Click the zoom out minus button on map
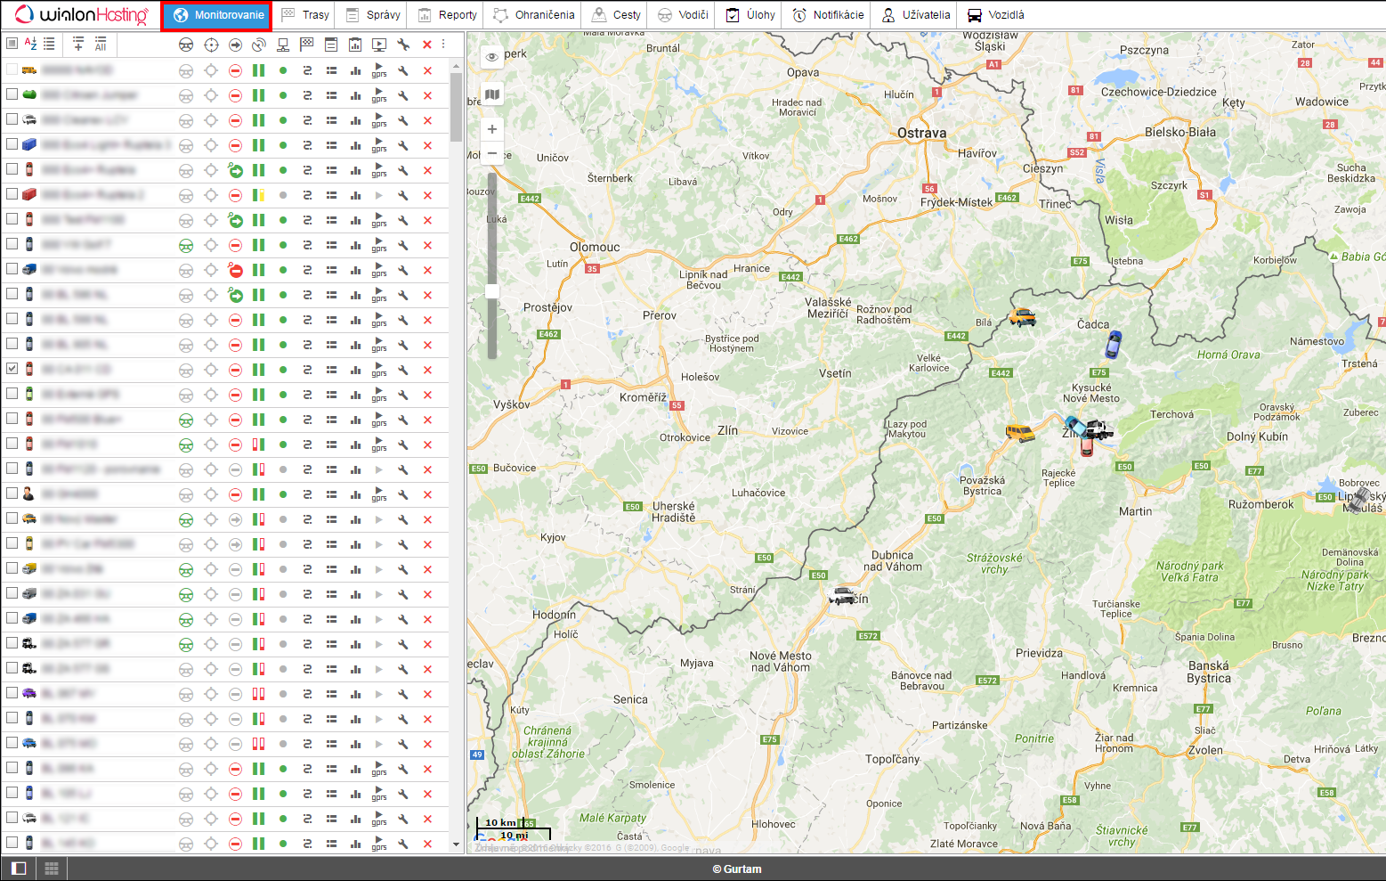Viewport: 1386px width, 881px height. click(491, 153)
